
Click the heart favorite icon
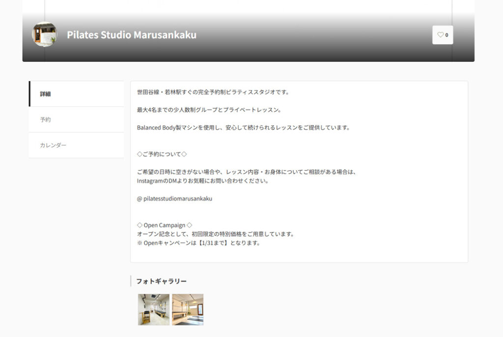(x=441, y=35)
